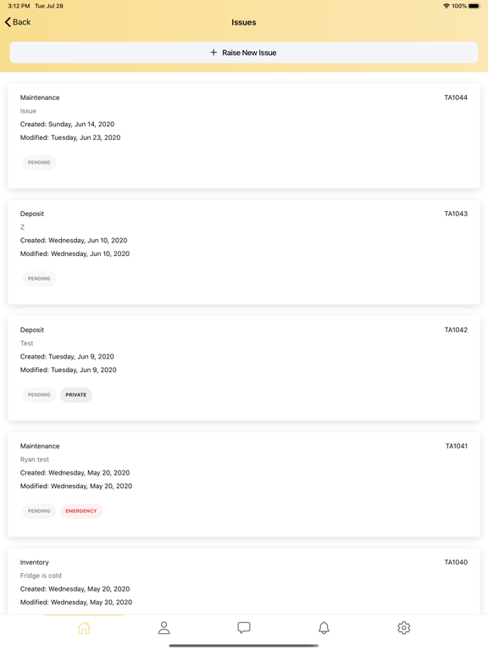Select the EMERGENCY tag on TA1041
Screen dimensions: 488x651
(x=81, y=511)
